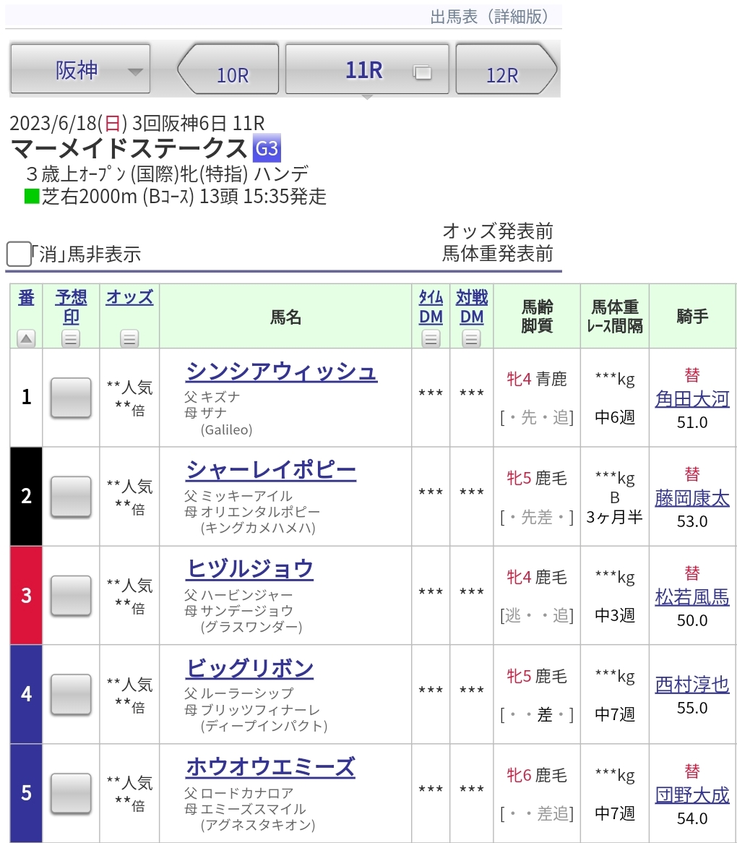Screen dimensions: 737x843
Task: Set prediction mark for horse 1 シンシアウィッシュ
Action: coord(71,398)
